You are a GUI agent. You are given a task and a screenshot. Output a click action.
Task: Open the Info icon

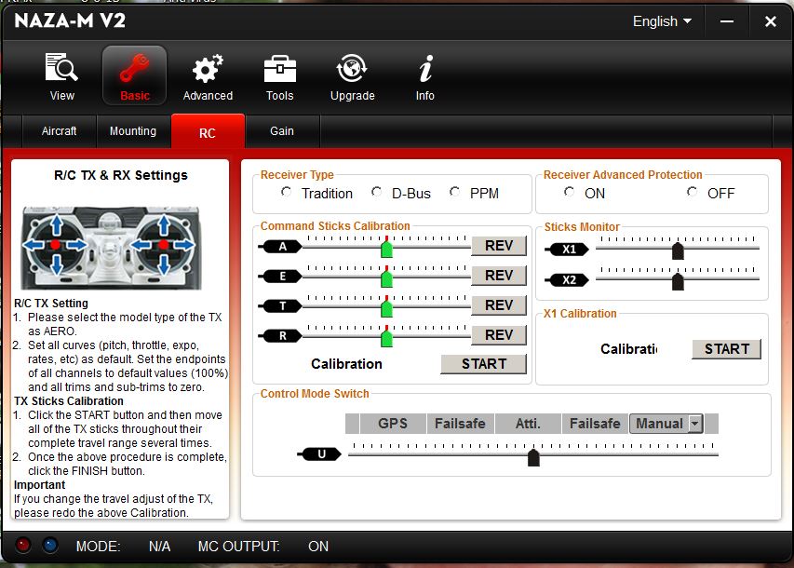pyautogui.click(x=424, y=76)
